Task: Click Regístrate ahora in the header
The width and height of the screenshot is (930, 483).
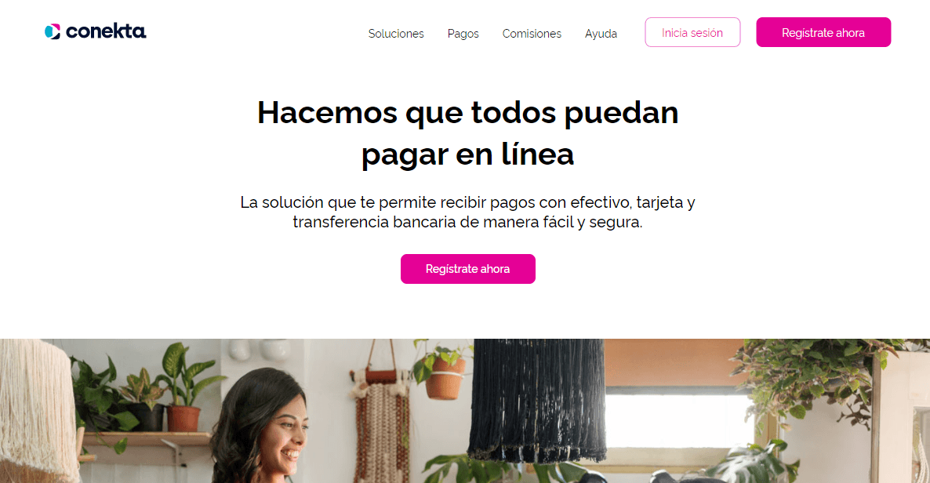Action: coord(823,32)
